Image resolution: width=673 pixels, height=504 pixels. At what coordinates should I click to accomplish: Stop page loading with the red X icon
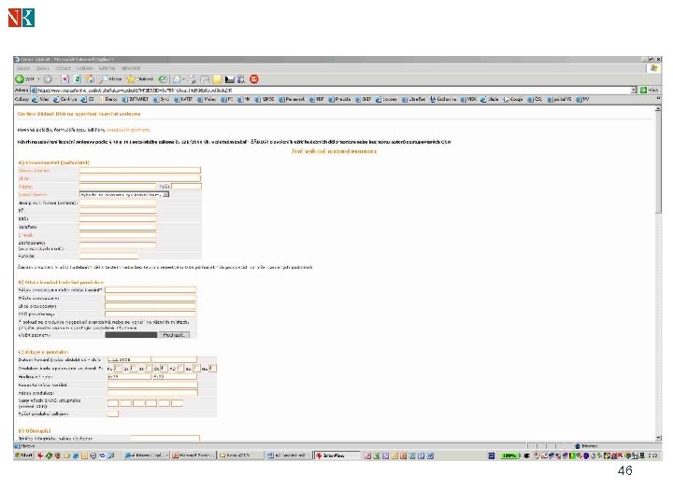pyautogui.click(x=64, y=79)
